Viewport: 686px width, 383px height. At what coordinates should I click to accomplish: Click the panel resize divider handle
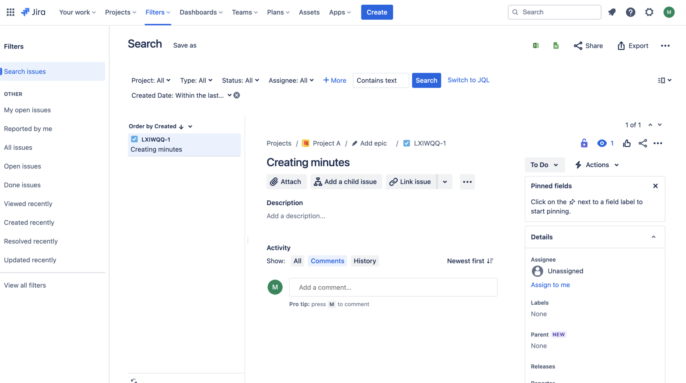tap(248, 240)
